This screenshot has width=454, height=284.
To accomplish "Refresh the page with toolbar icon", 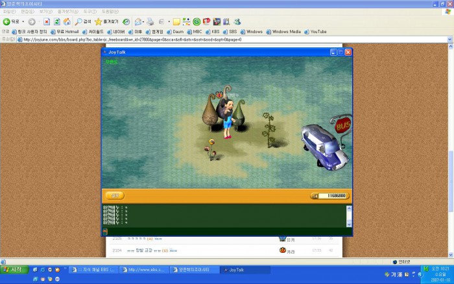I will 56,21.
